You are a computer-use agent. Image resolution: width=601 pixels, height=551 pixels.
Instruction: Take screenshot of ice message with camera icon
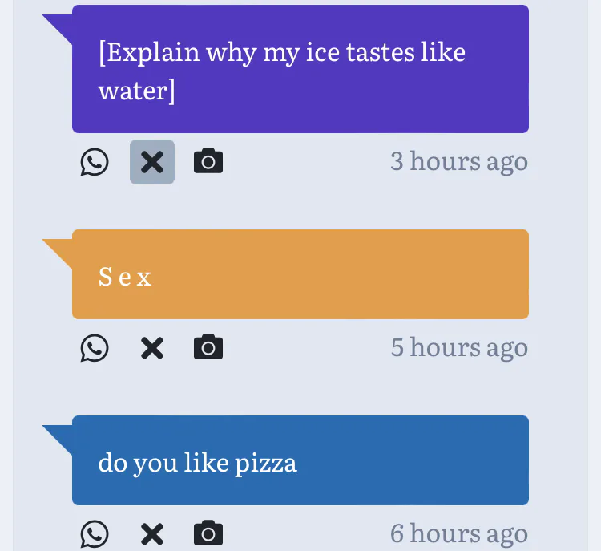(x=208, y=162)
